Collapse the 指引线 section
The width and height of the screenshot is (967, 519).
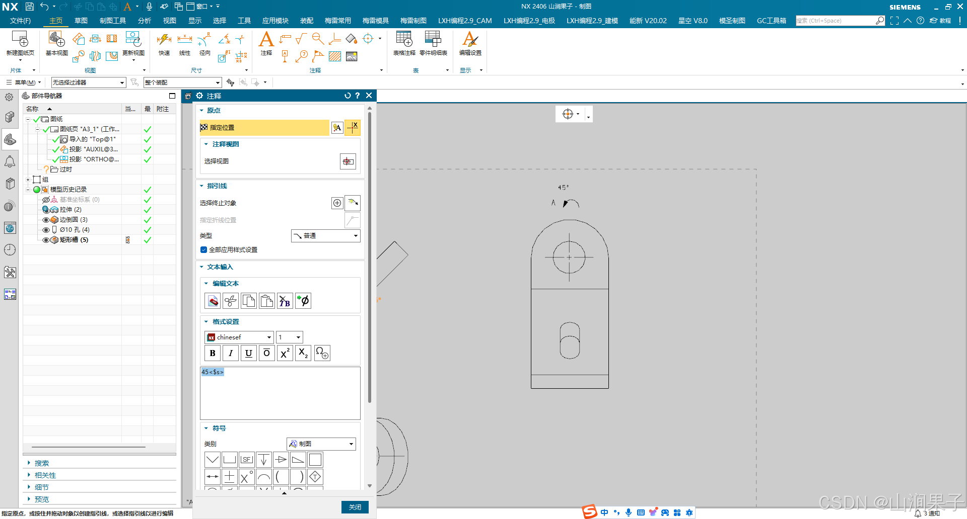tap(202, 186)
